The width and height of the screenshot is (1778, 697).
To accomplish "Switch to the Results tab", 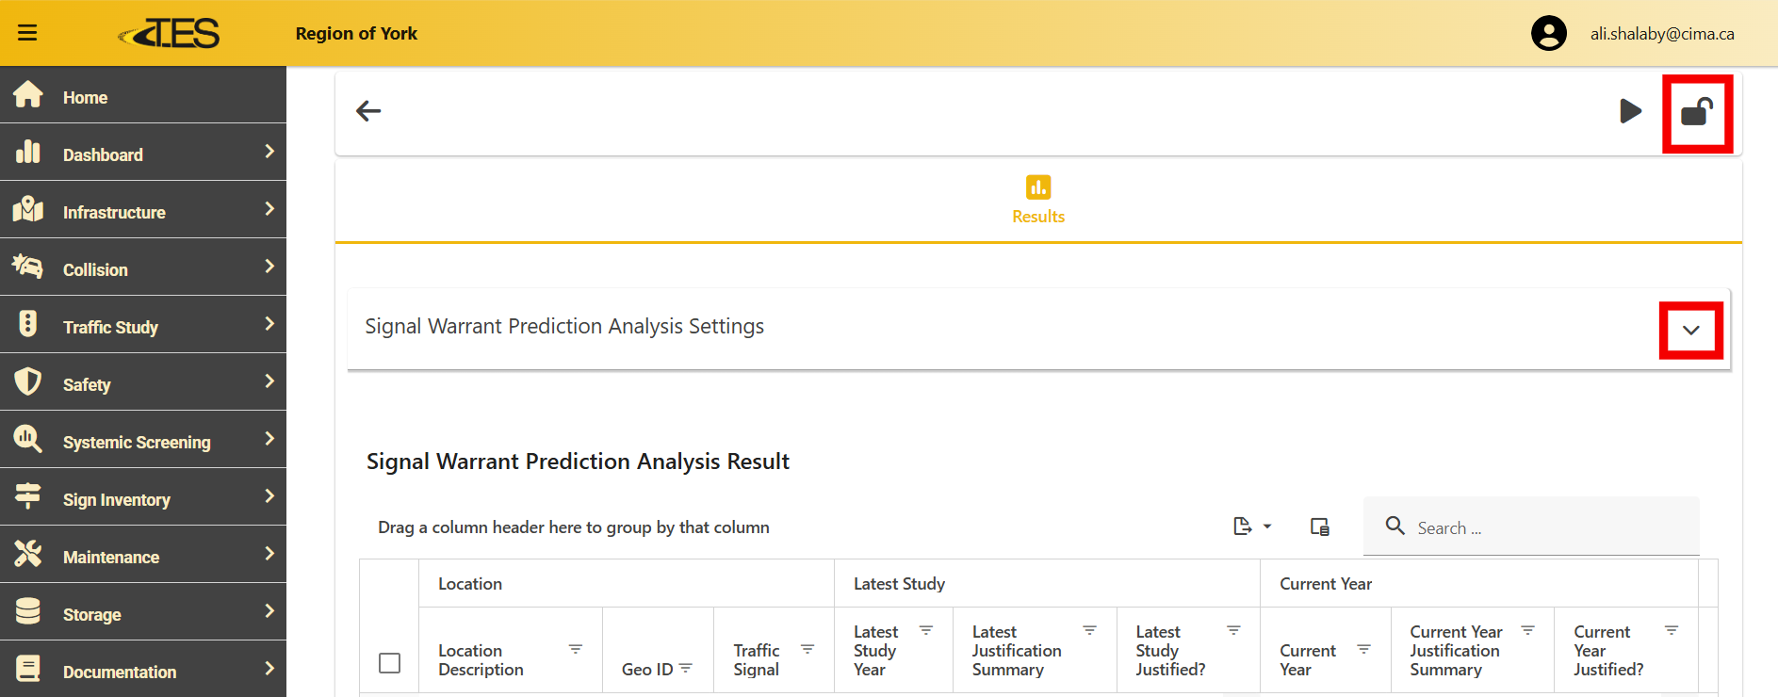I will click(x=1037, y=200).
